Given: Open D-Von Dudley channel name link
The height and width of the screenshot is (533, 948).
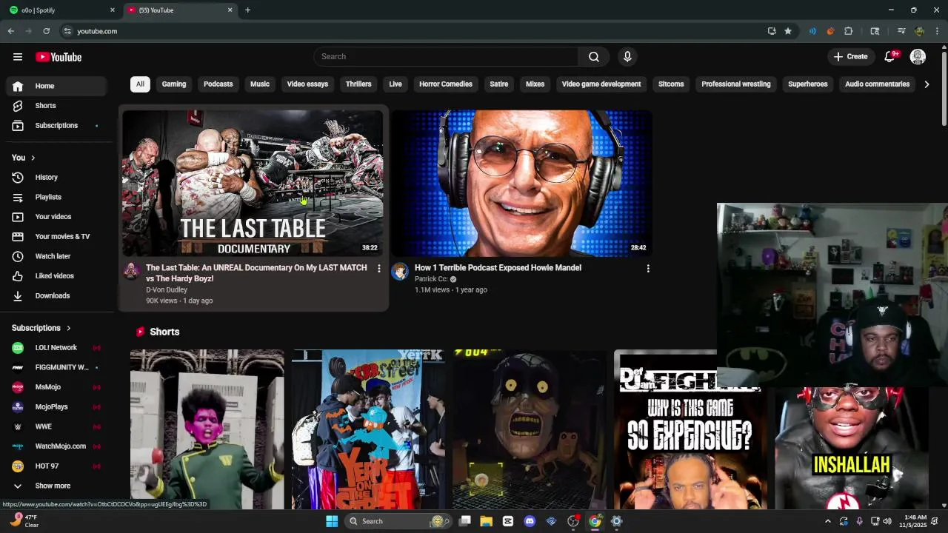Looking at the screenshot, I should (167, 290).
